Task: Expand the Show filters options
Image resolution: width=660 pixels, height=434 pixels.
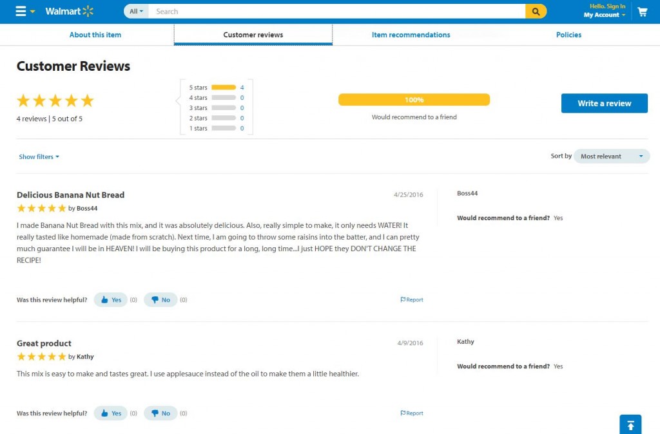Action: click(x=39, y=156)
